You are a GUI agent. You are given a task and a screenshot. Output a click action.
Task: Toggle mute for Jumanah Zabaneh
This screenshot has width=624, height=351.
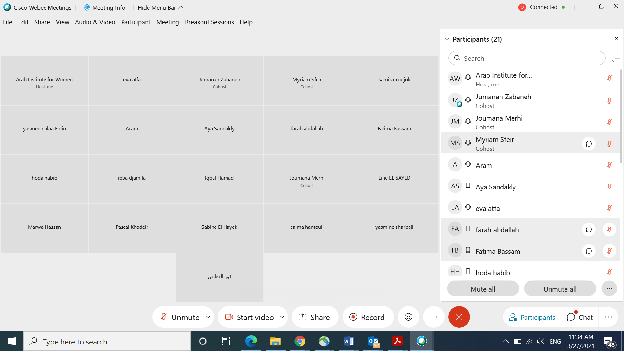(x=609, y=100)
